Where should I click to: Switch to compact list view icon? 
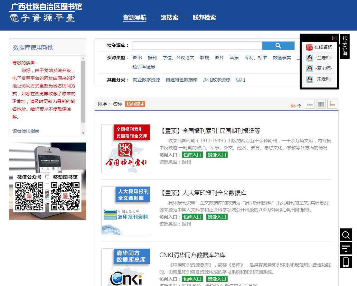[x=310, y=104]
